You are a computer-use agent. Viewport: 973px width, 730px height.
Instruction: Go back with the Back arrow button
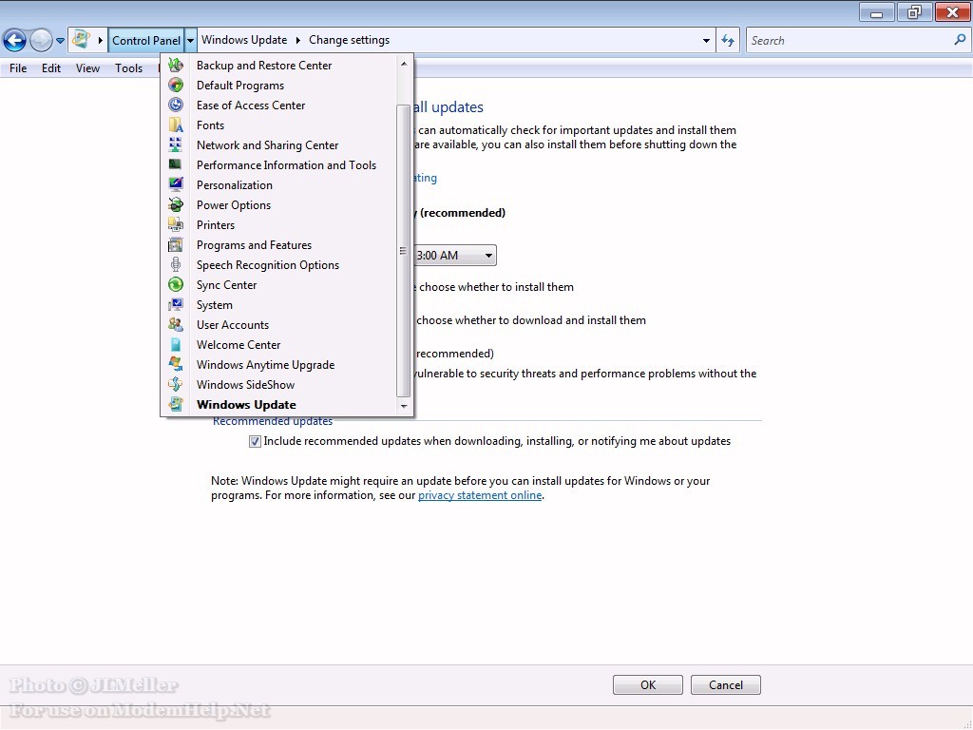(x=15, y=40)
